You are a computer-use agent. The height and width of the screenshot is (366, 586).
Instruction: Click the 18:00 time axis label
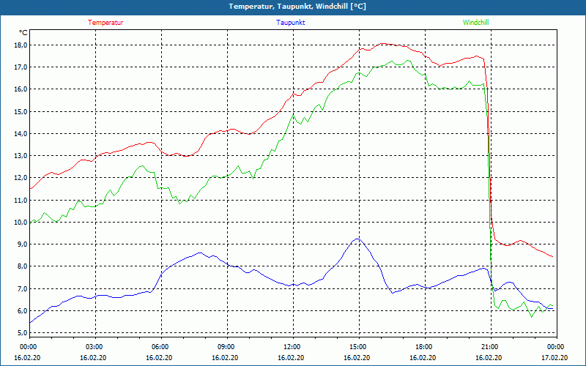pyautogui.click(x=426, y=347)
